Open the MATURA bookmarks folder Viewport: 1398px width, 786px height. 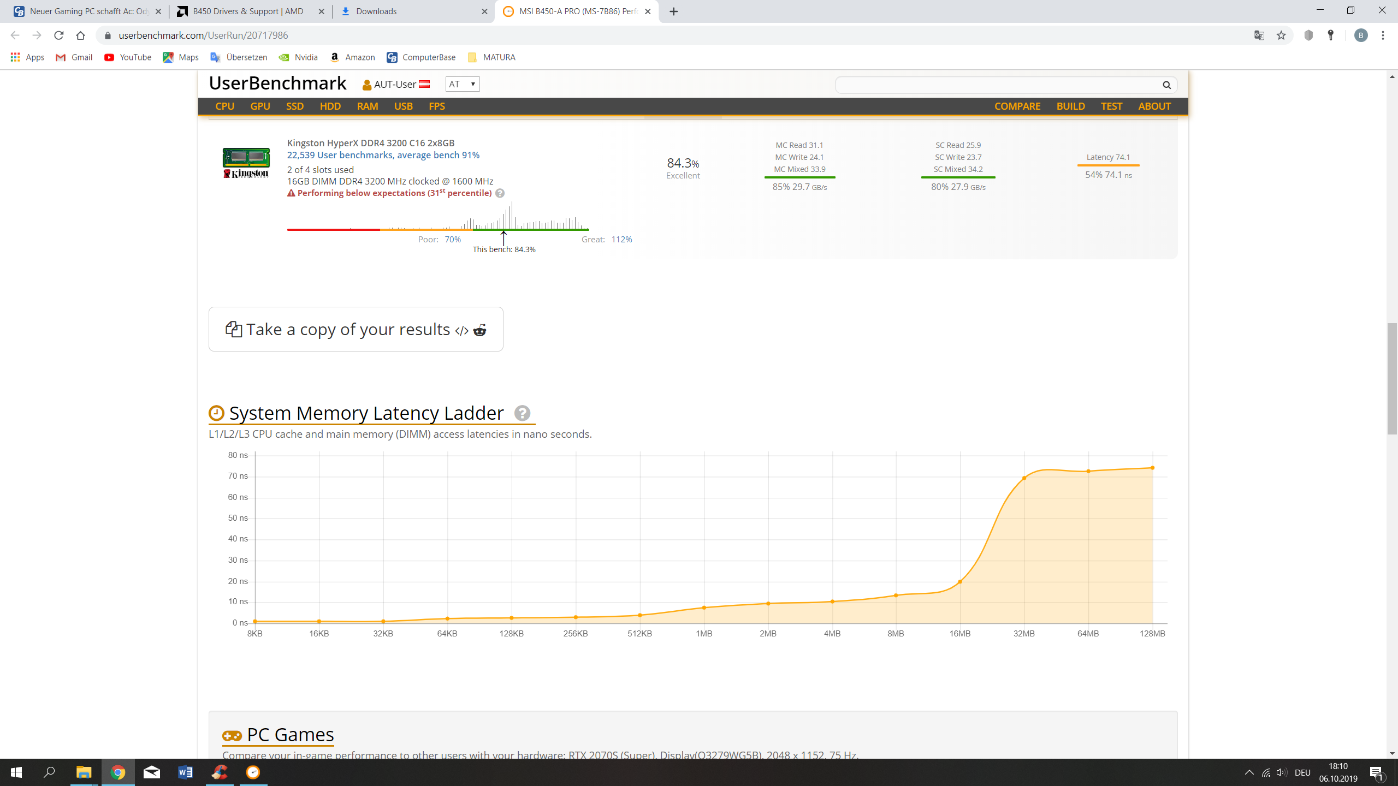491,57
